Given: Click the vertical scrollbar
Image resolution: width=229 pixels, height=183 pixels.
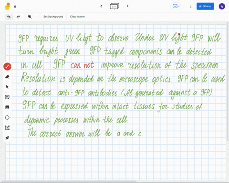Looking at the screenshot, I should click(228, 81).
